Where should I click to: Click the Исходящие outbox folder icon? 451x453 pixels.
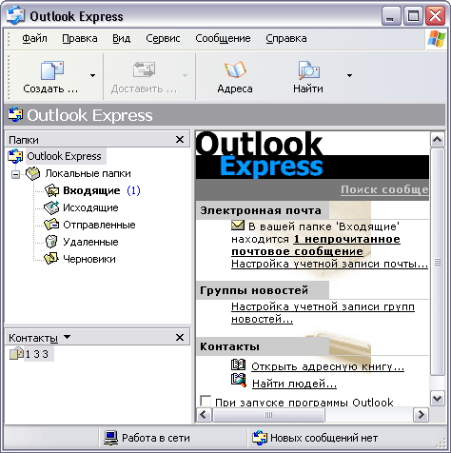coord(51,207)
